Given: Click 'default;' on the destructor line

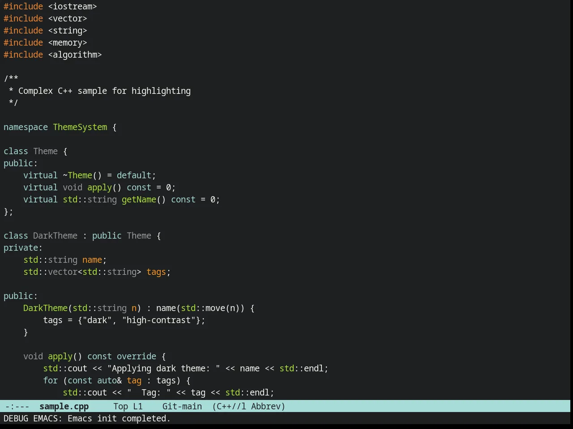Looking at the screenshot, I should (136, 175).
